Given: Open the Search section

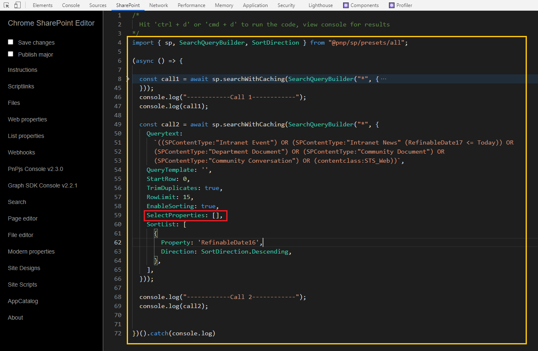Looking at the screenshot, I should (x=17, y=202).
